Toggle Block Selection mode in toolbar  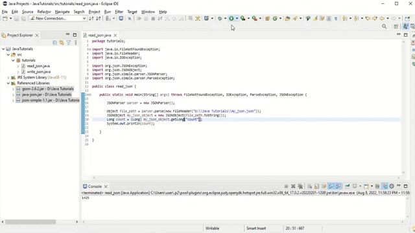coord(329,19)
